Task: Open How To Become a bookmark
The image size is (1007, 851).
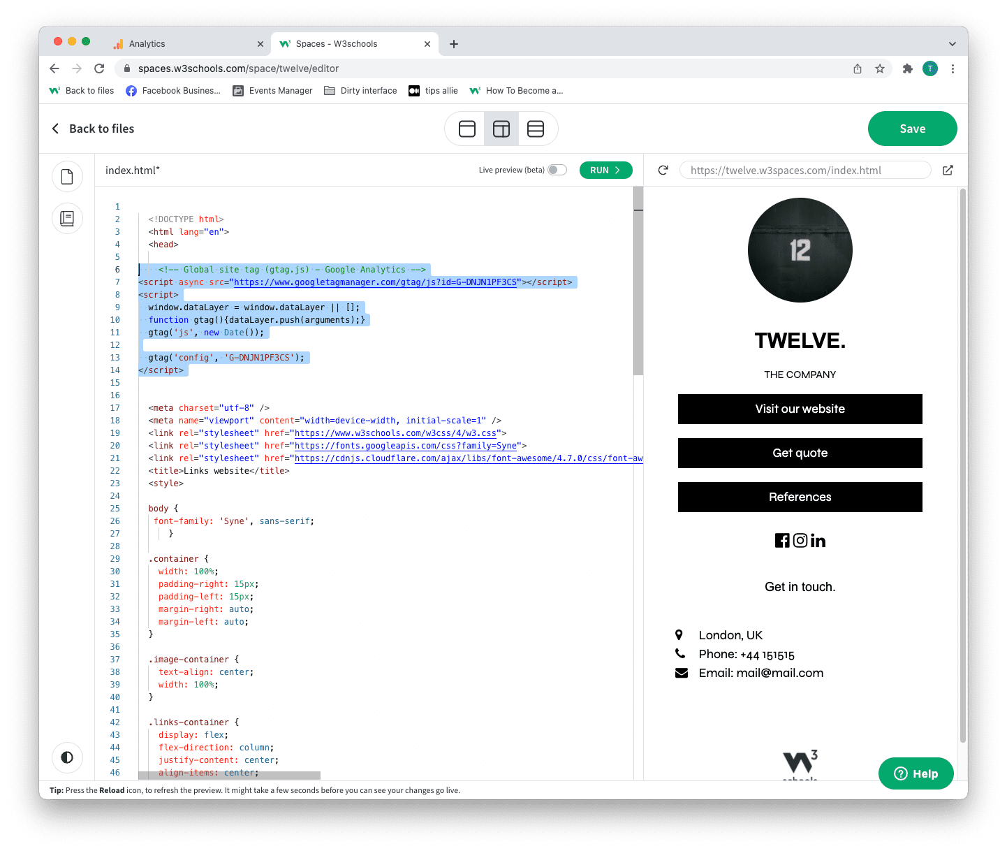Action: click(x=517, y=91)
